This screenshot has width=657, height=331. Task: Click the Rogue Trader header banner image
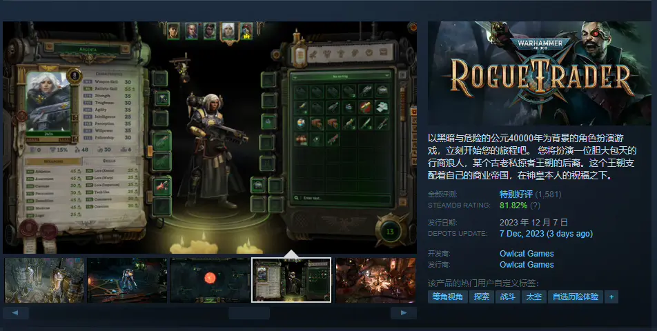click(540, 73)
